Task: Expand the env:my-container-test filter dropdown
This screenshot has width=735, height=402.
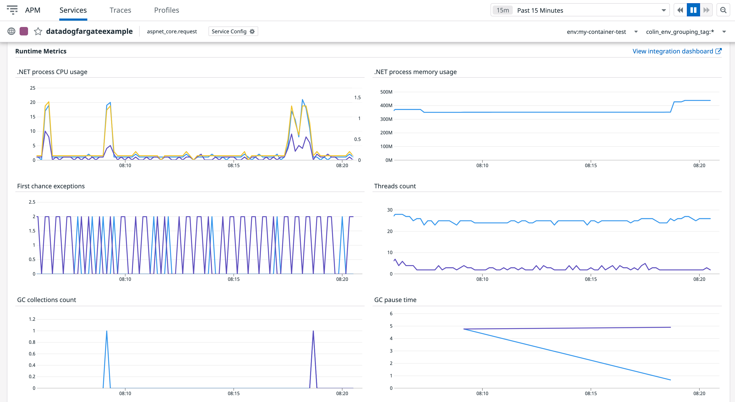Action: (636, 32)
